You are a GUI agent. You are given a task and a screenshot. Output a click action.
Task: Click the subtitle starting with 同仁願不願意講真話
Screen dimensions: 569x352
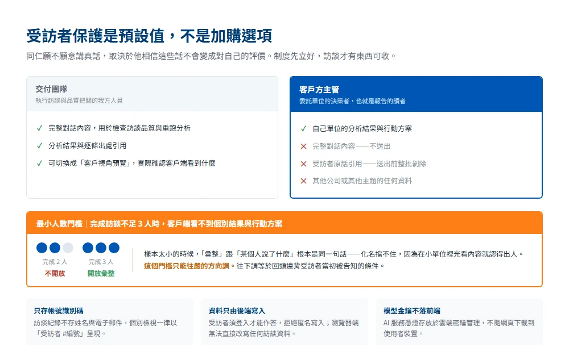(x=212, y=56)
